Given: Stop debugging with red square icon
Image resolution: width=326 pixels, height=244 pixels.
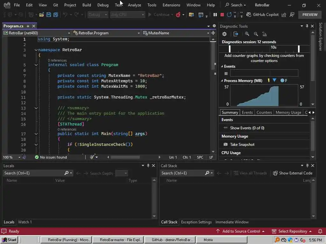Looking at the screenshot, I should pos(222,15).
